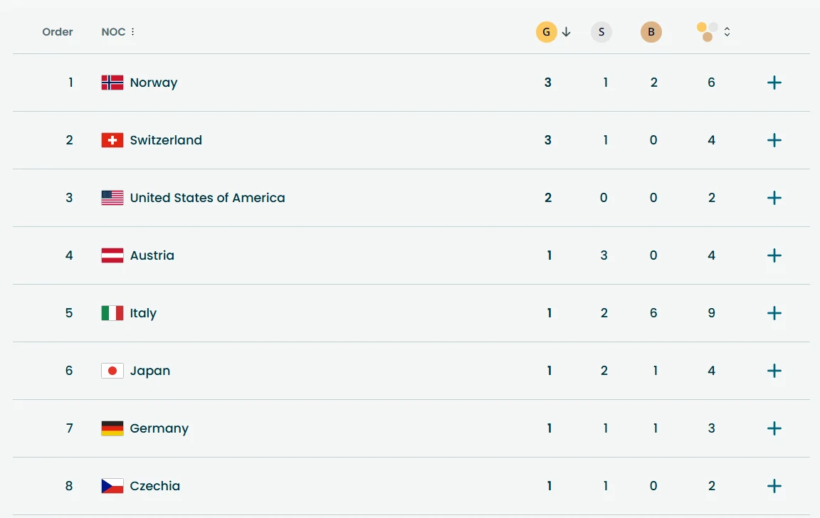Toggle total medals sorting with the chevron control

pyautogui.click(x=727, y=31)
